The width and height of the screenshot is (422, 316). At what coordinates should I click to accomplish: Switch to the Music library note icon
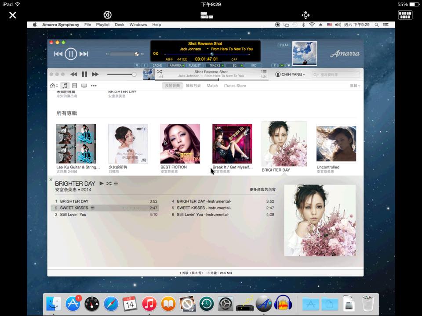click(x=65, y=86)
